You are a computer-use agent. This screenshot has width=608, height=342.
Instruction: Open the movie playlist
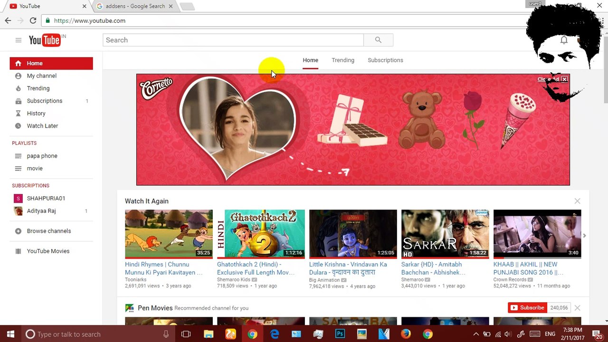tap(35, 168)
